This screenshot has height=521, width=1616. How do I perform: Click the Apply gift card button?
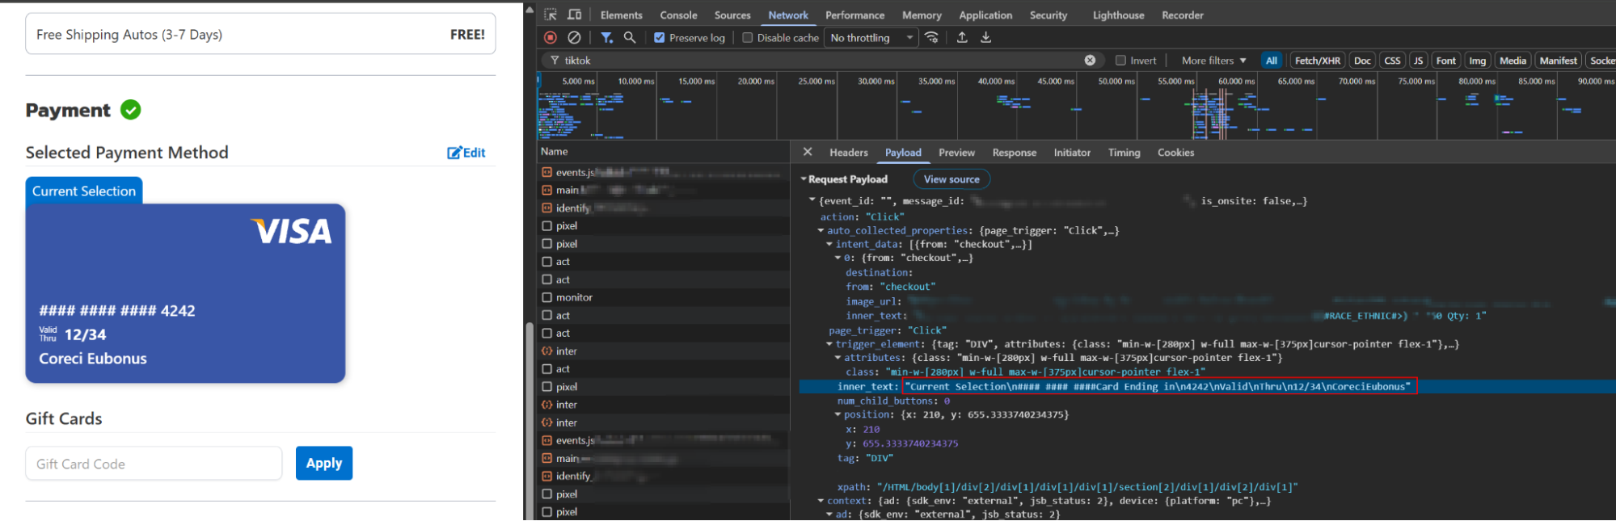click(323, 463)
